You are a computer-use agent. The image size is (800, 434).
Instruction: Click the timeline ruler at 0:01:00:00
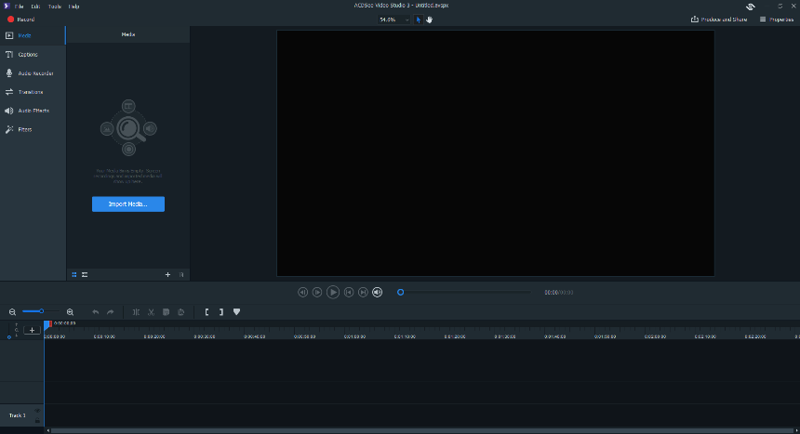coord(354,336)
